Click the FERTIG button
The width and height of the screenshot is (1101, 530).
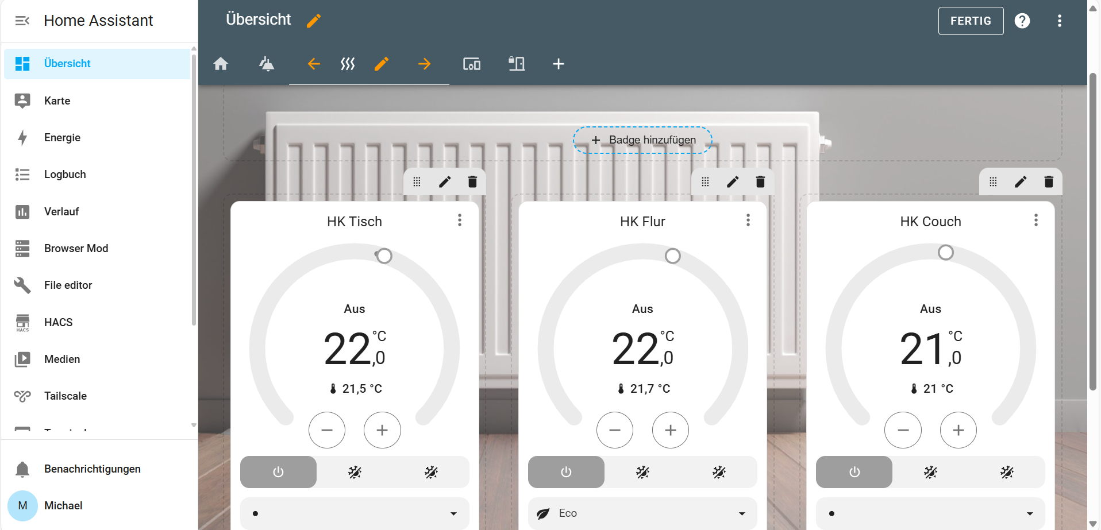[x=971, y=21]
